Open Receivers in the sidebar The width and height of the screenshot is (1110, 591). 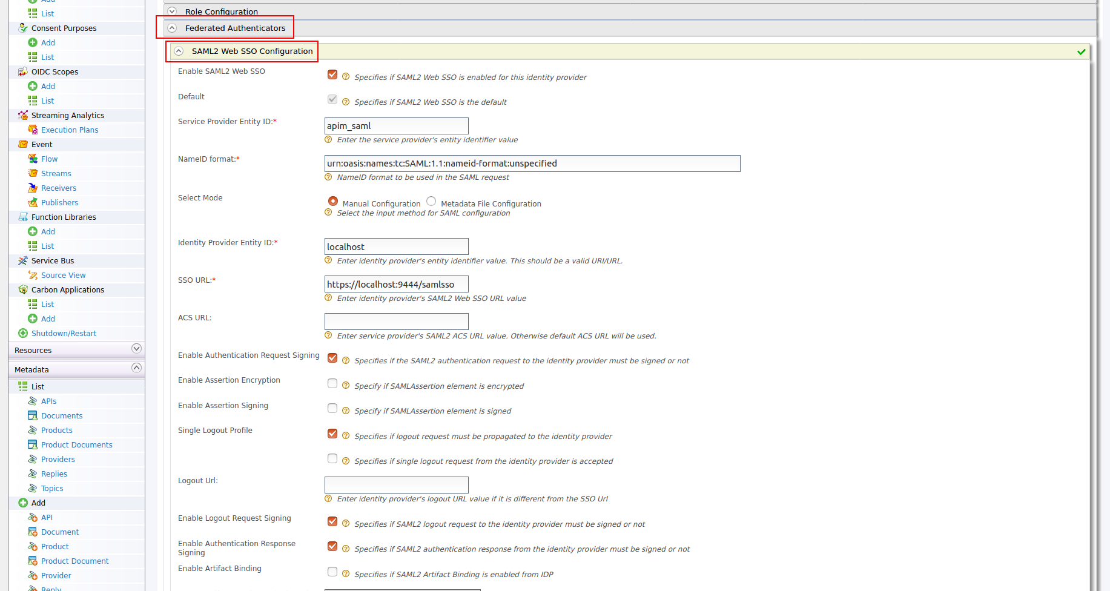tap(58, 188)
